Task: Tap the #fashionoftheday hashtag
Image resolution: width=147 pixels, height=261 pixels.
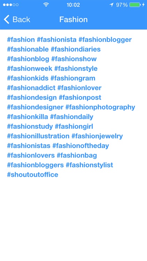Action: tap(80, 146)
